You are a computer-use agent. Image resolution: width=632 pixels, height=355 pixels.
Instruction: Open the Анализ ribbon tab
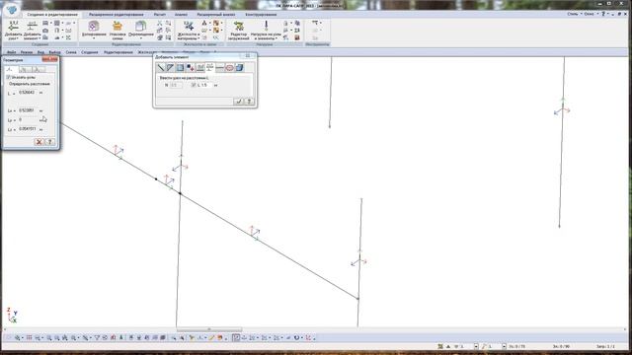[x=181, y=15]
